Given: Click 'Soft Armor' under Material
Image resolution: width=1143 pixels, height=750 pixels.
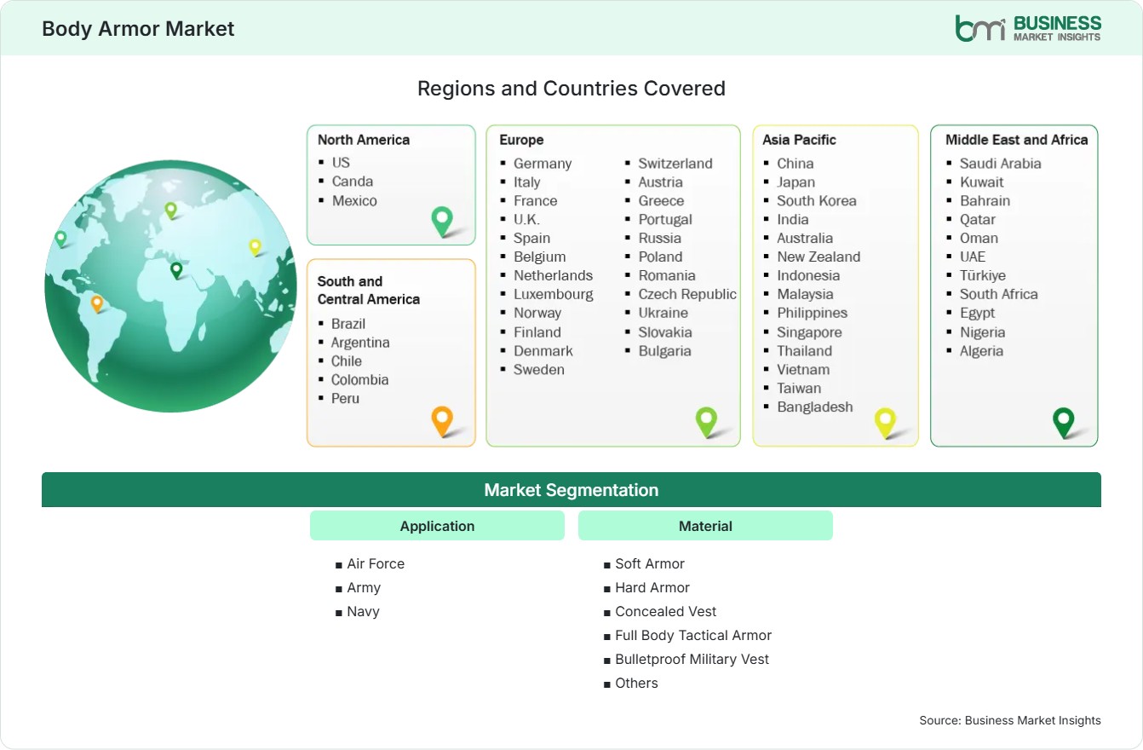Looking at the screenshot, I should (x=650, y=563).
